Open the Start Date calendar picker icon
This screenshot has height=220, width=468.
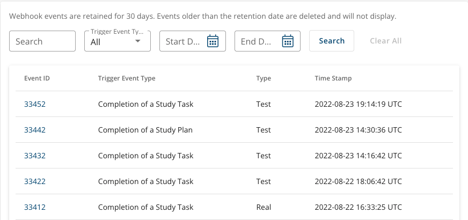point(213,41)
